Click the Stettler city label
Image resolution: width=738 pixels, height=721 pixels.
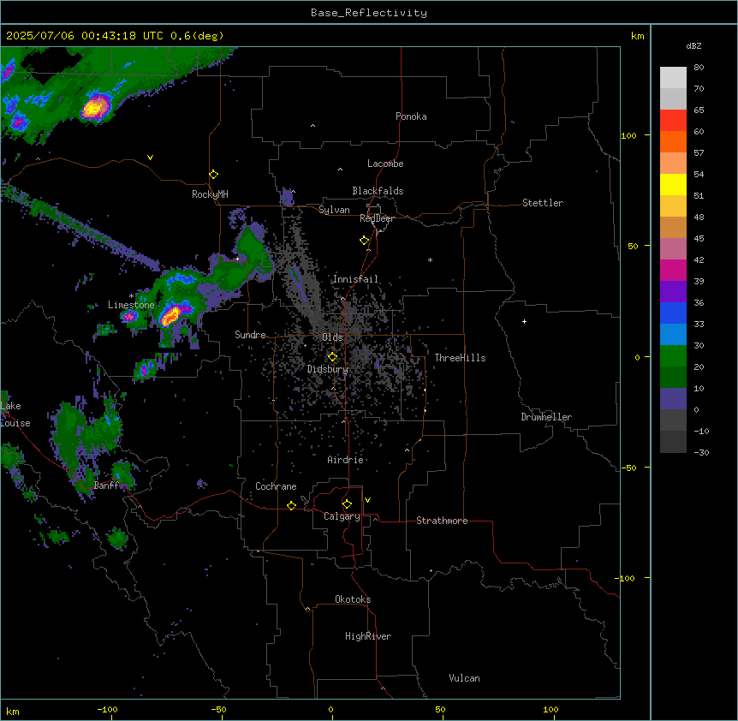click(543, 203)
